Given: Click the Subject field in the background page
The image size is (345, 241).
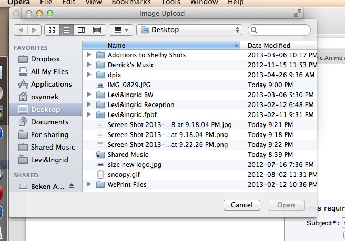Looking at the screenshot, I should click(343, 223).
